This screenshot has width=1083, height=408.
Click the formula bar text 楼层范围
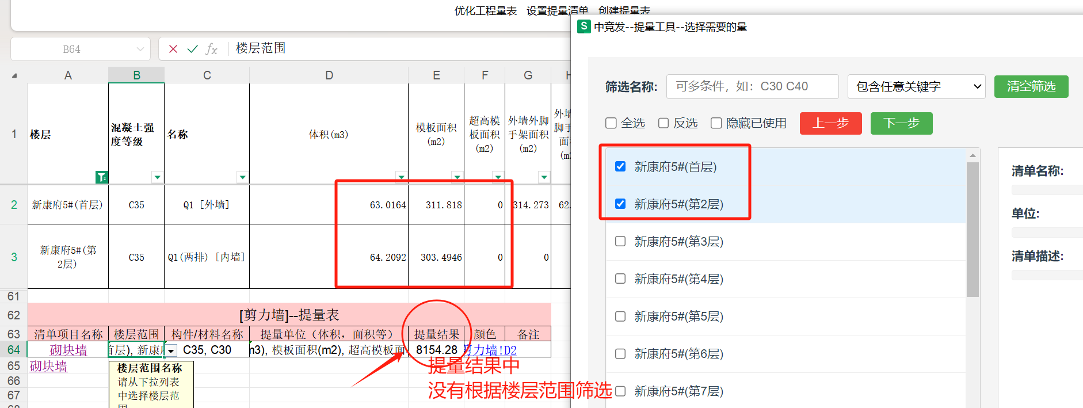coord(261,48)
